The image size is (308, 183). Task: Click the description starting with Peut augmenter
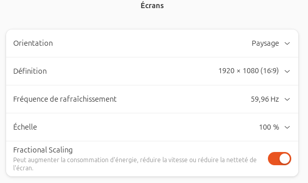tap(135, 164)
